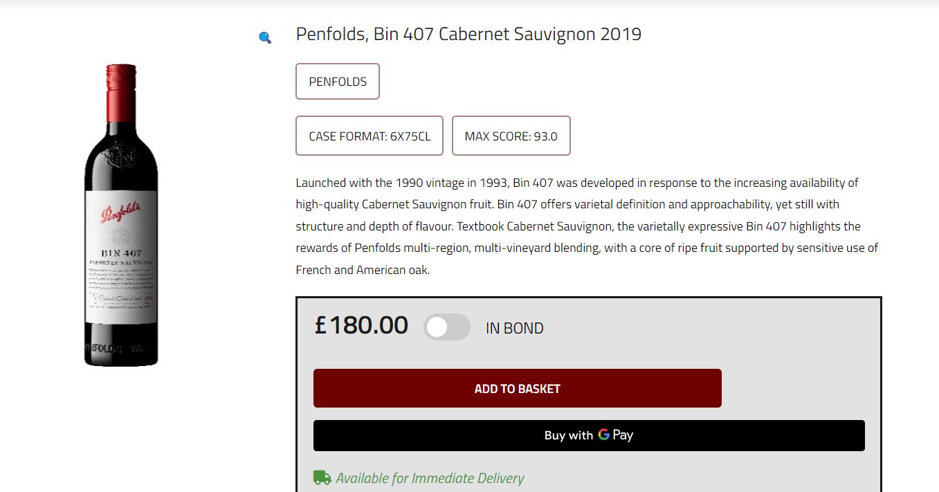Screen dimensions: 939x492
Task: Select the Case Format 6x75cl tag
Action: 370,136
